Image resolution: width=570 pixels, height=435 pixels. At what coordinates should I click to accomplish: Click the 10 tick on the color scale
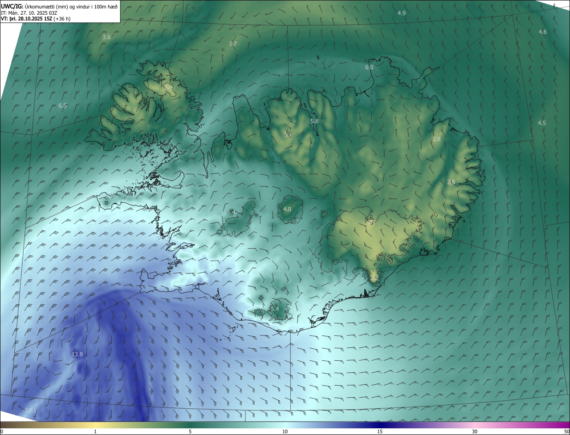[x=285, y=431]
